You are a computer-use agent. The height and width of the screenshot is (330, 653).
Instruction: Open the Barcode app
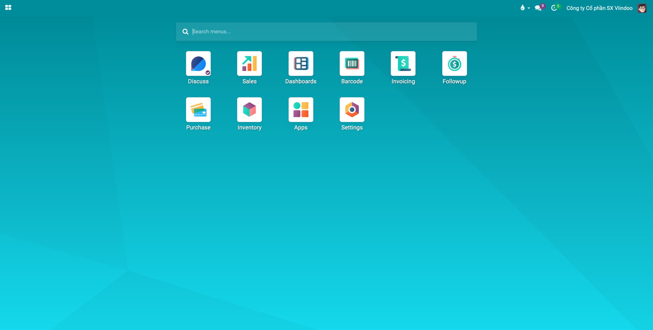coord(352,64)
